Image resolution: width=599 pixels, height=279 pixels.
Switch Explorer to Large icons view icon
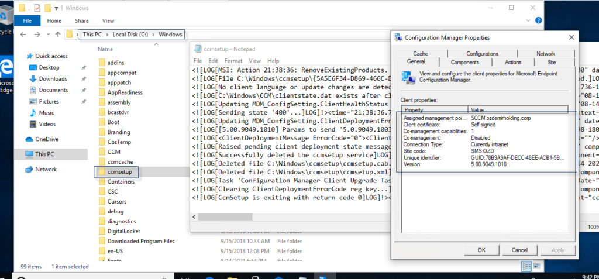(x=537, y=266)
